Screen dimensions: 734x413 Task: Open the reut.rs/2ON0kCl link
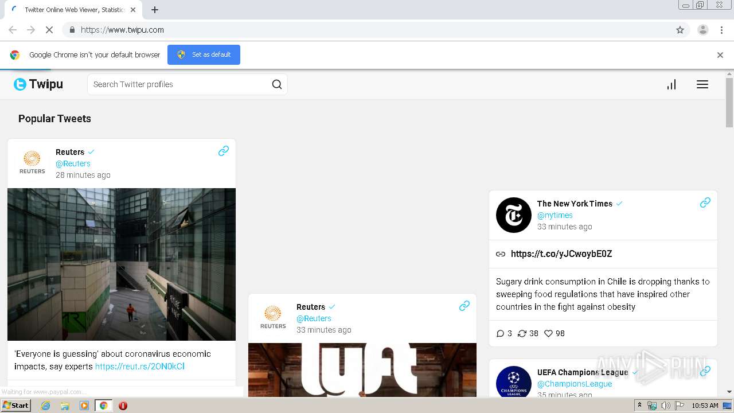pyautogui.click(x=140, y=366)
